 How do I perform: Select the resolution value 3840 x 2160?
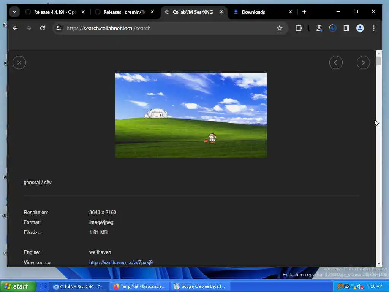point(103,212)
